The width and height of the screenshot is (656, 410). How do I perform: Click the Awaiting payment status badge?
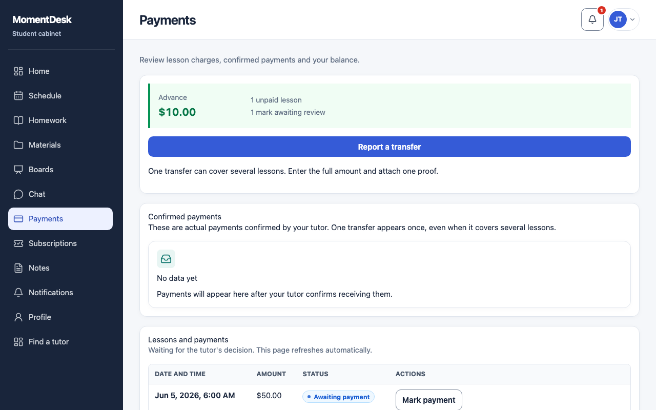[338, 397]
